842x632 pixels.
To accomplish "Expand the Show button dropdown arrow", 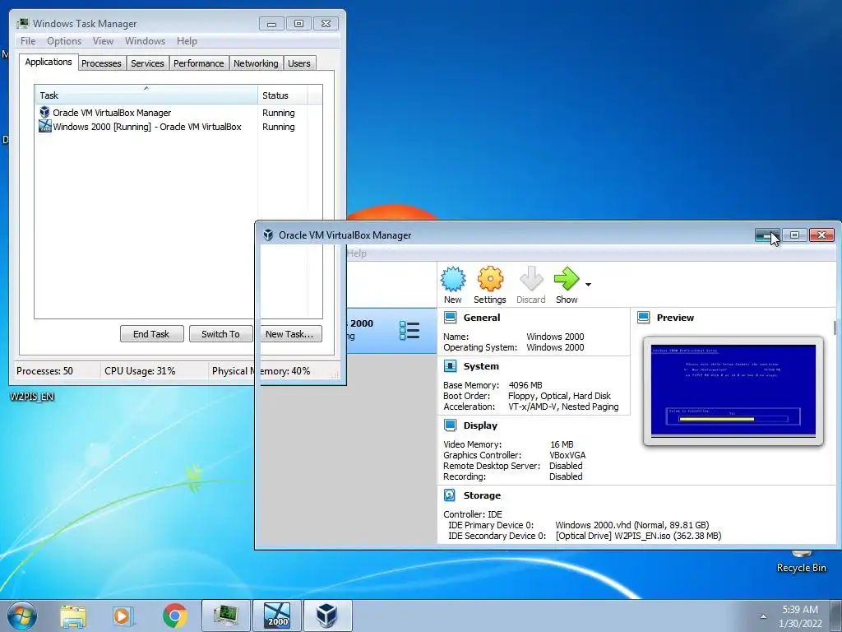I will 588,284.
